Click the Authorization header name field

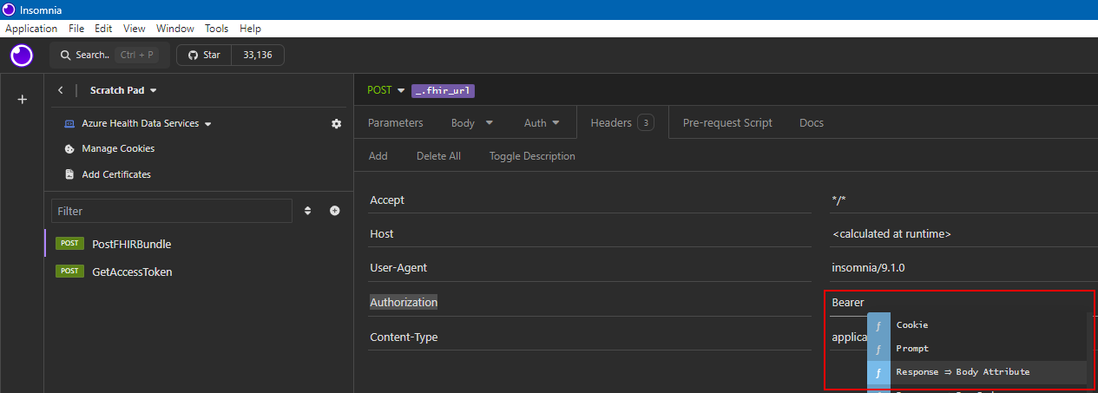pos(590,302)
